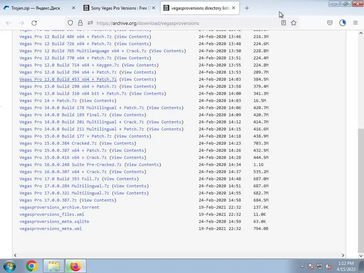This screenshot has height=273, width=364.
Task: Open vegasproversions_meta.sqlite
Action: 54,221
